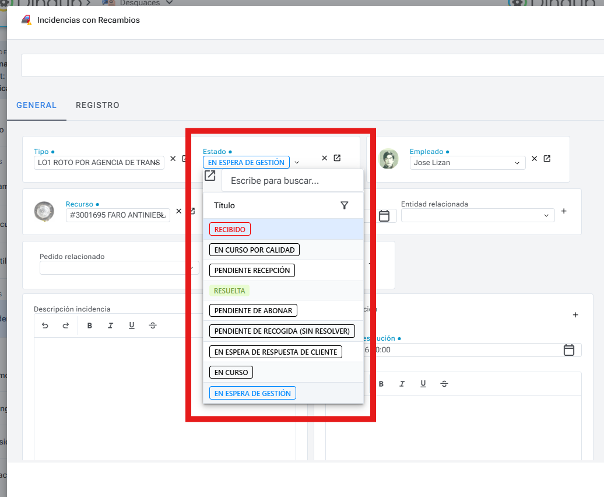Toggle italic in Descripción incidencia editor

click(x=110, y=325)
